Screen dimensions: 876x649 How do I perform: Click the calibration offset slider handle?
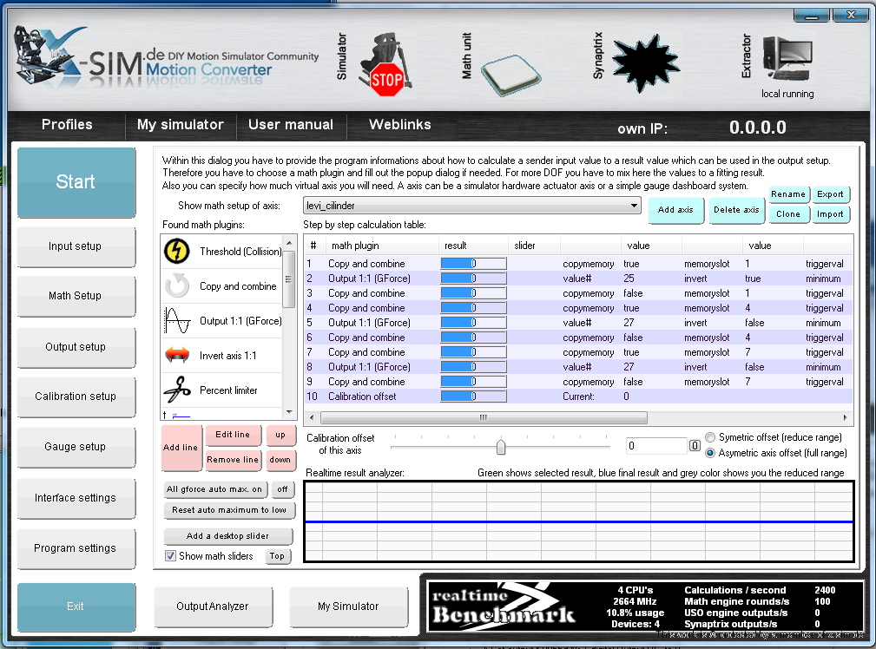click(501, 446)
